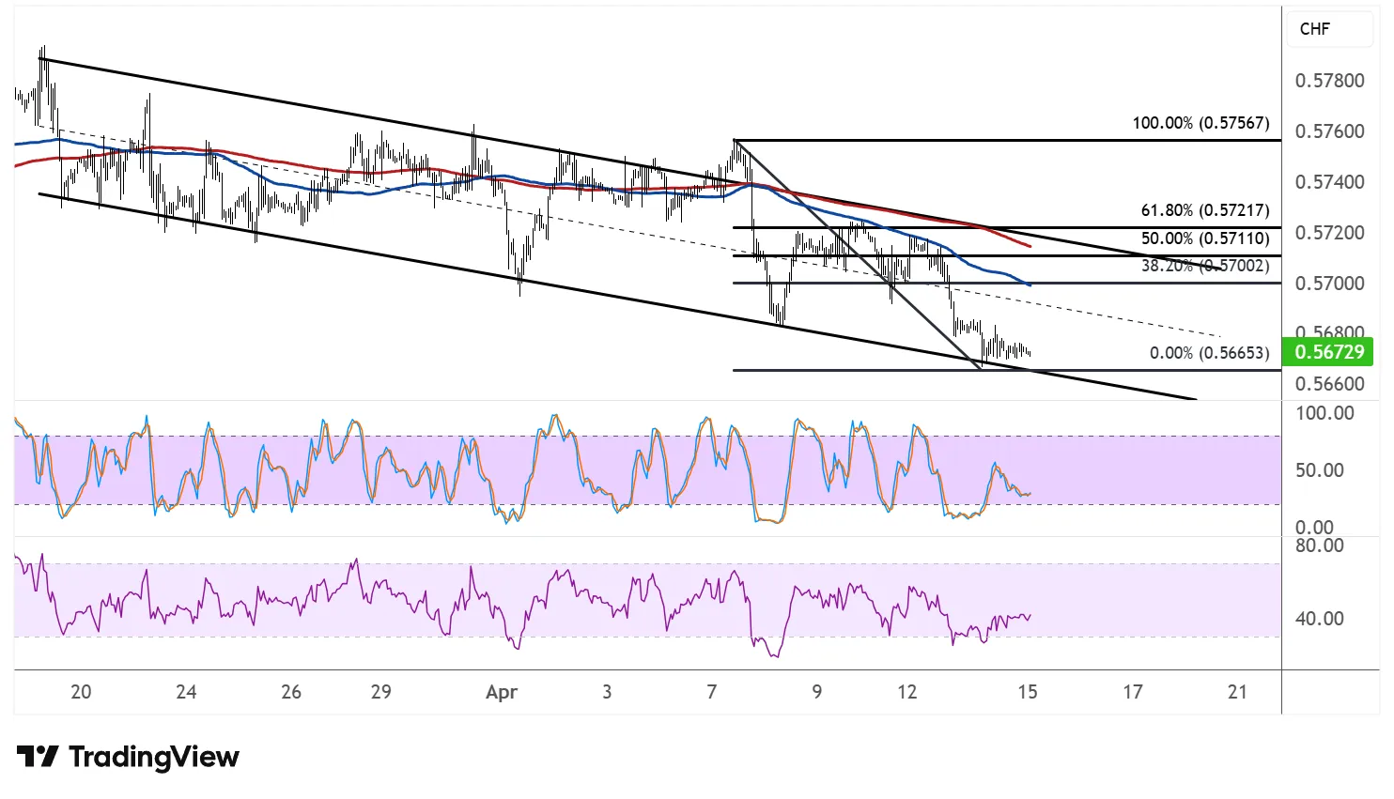Screen dimensions: 1394x799
Task: Click the 38.20% (0.57002) retracement label
Action: coord(1204,266)
